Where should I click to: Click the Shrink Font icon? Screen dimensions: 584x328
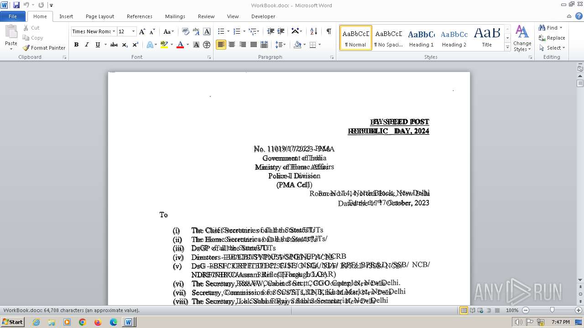click(x=152, y=31)
